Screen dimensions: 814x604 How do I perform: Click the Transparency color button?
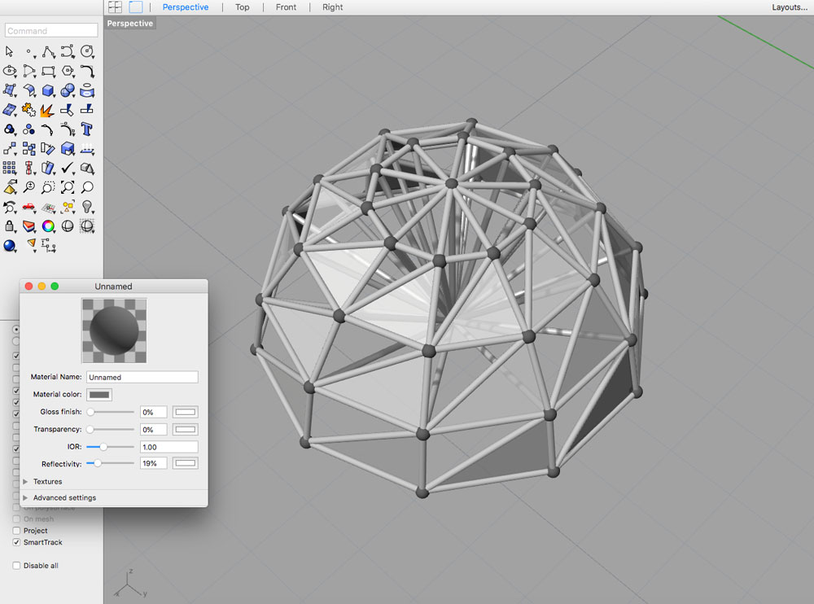[x=186, y=430]
